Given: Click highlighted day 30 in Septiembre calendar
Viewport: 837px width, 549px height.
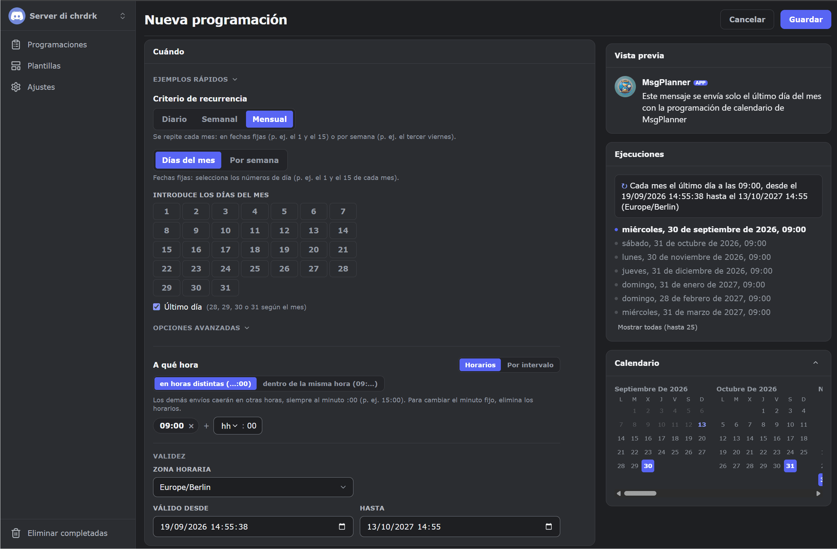Looking at the screenshot, I should (x=648, y=466).
